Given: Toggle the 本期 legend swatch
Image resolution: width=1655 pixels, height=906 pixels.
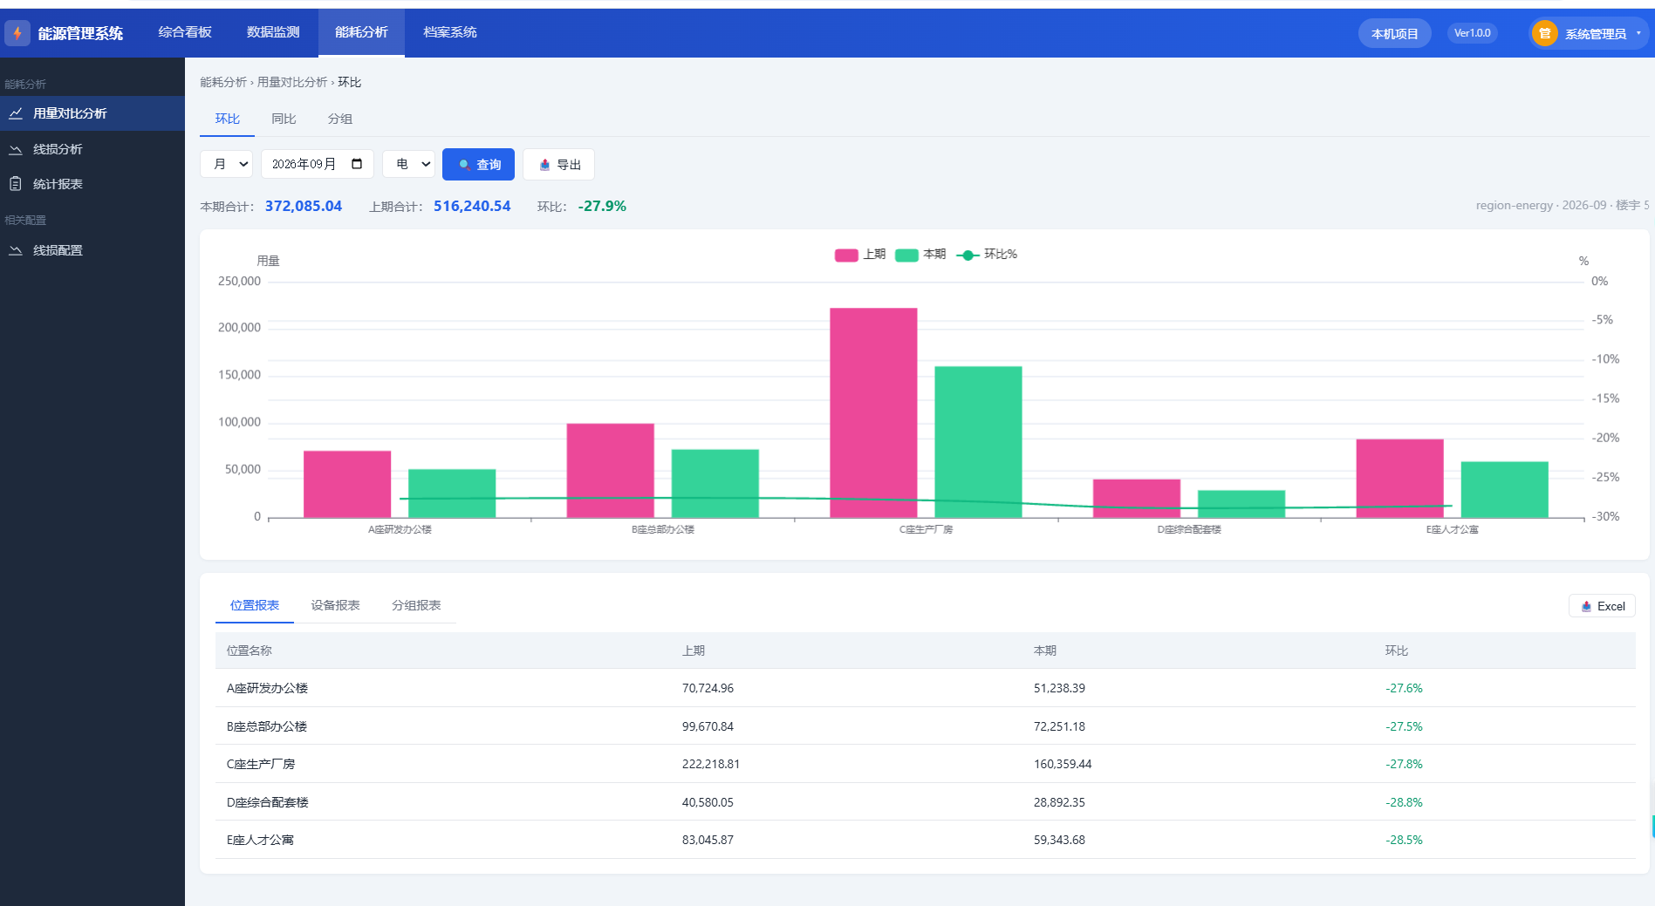Looking at the screenshot, I should click(x=906, y=255).
